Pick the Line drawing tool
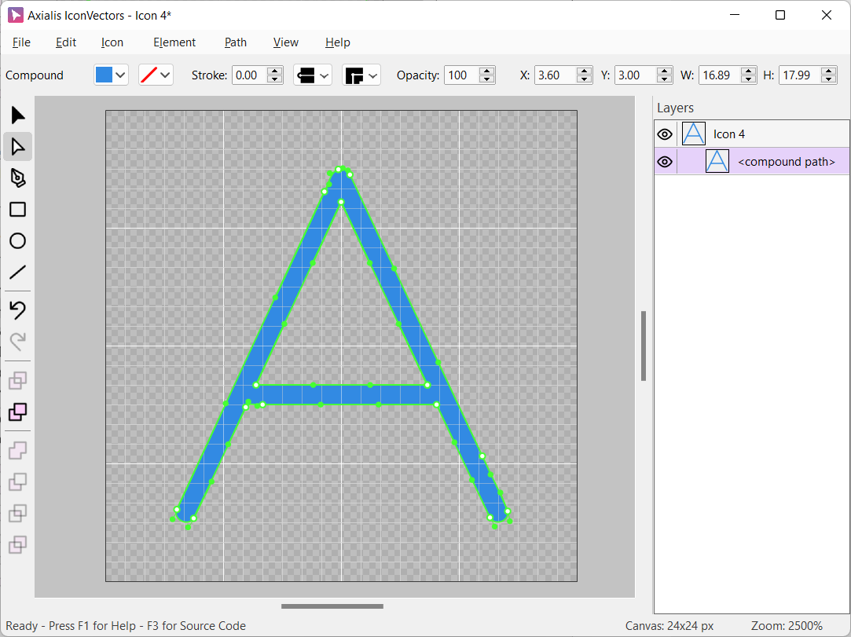The width and height of the screenshot is (851, 637). 17,273
